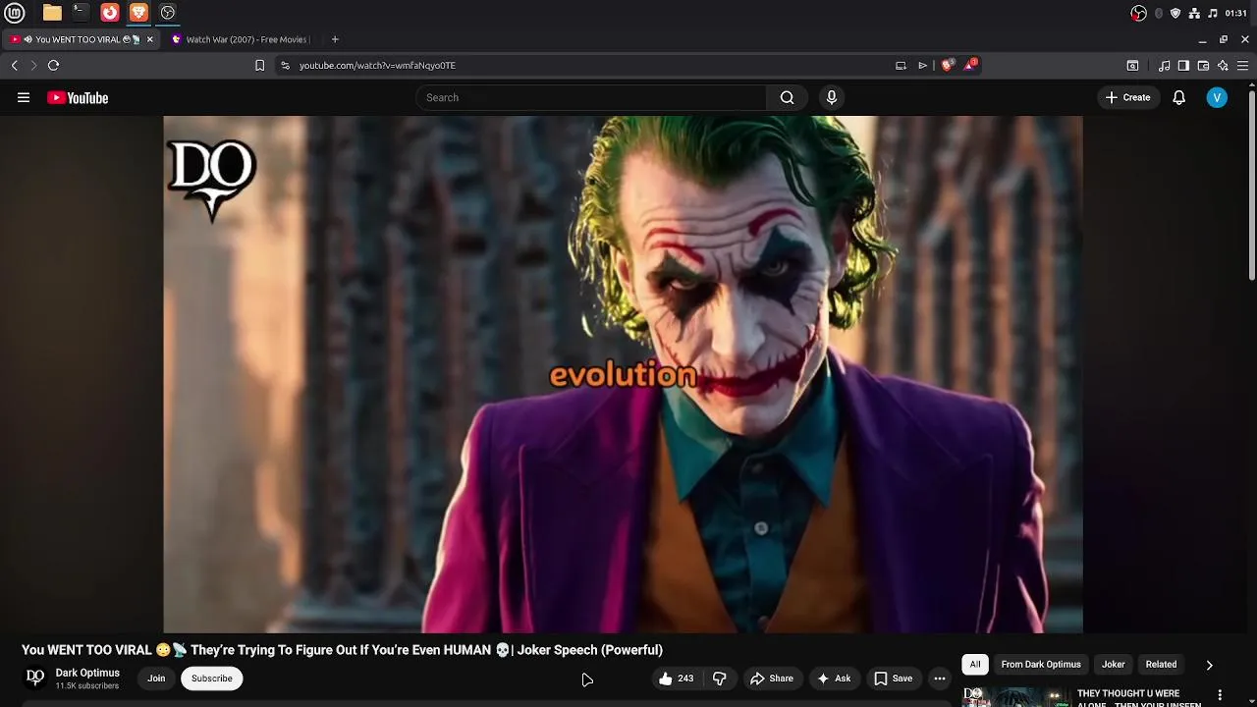This screenshot has width=1257, height=707.
Task: Share the video
Action: (x=771, y=679)
